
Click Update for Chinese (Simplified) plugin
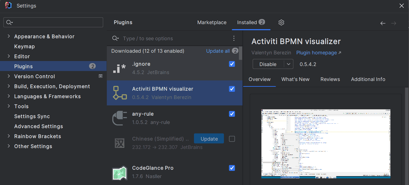209,139
